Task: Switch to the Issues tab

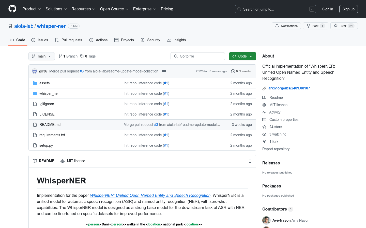Action: click(40, 40)
